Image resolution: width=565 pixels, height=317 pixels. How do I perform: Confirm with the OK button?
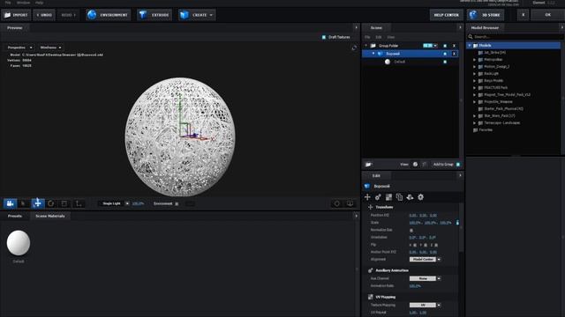click(547, 15)
